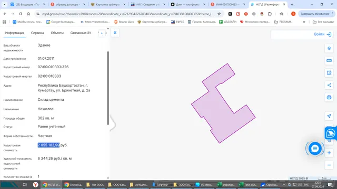The image size is (337, 189).
Task: Open the ДЕДЛАЙН bookmark
Action: [227, 22]
